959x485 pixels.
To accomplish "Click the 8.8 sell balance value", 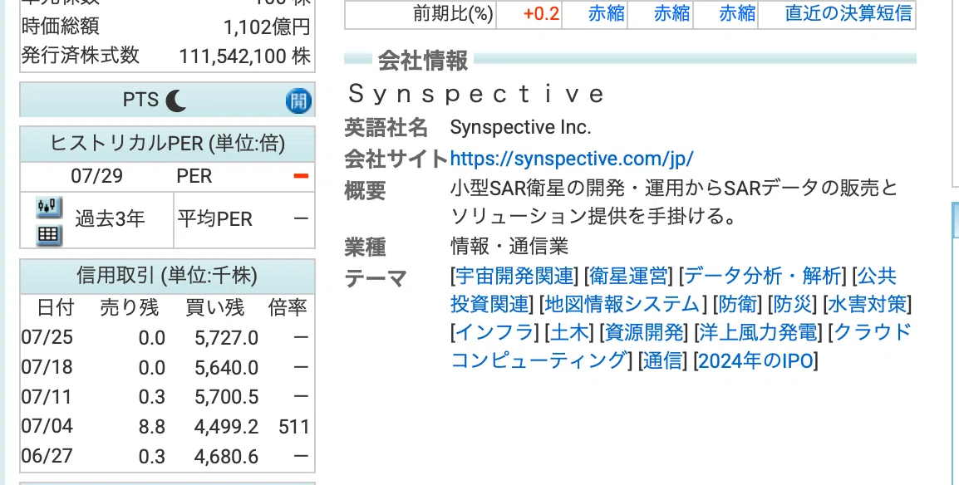I will tap(152, 426).
